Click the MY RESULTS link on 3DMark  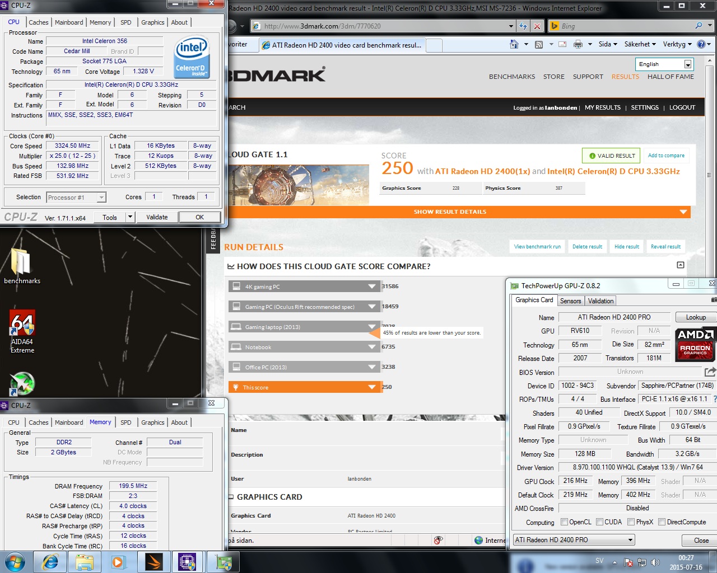click(603, 107)
